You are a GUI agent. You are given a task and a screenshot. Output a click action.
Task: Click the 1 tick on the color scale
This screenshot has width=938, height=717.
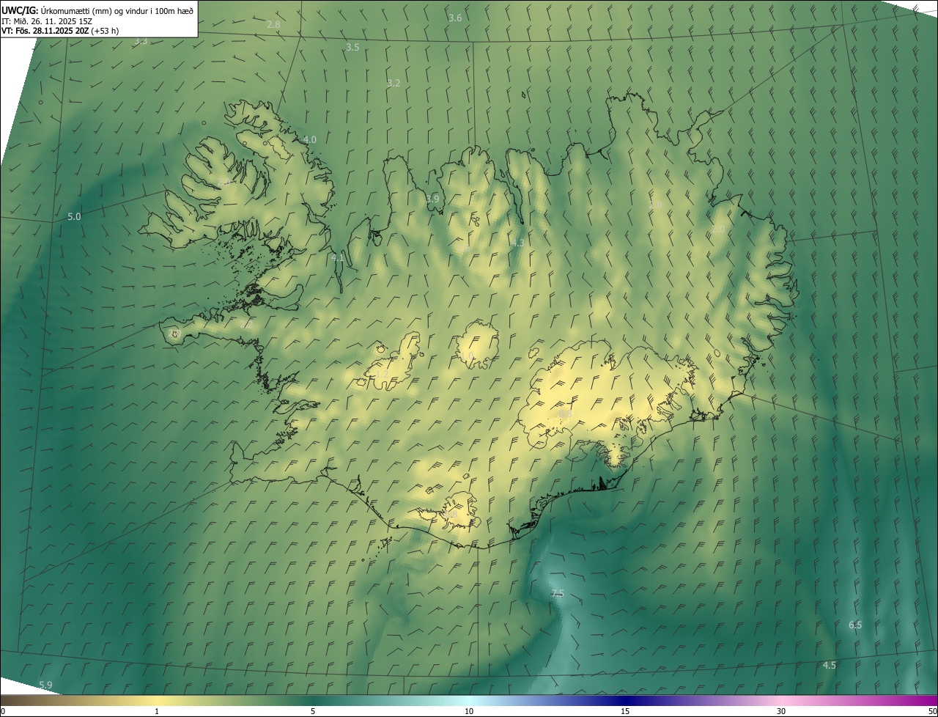click(157, 711)
